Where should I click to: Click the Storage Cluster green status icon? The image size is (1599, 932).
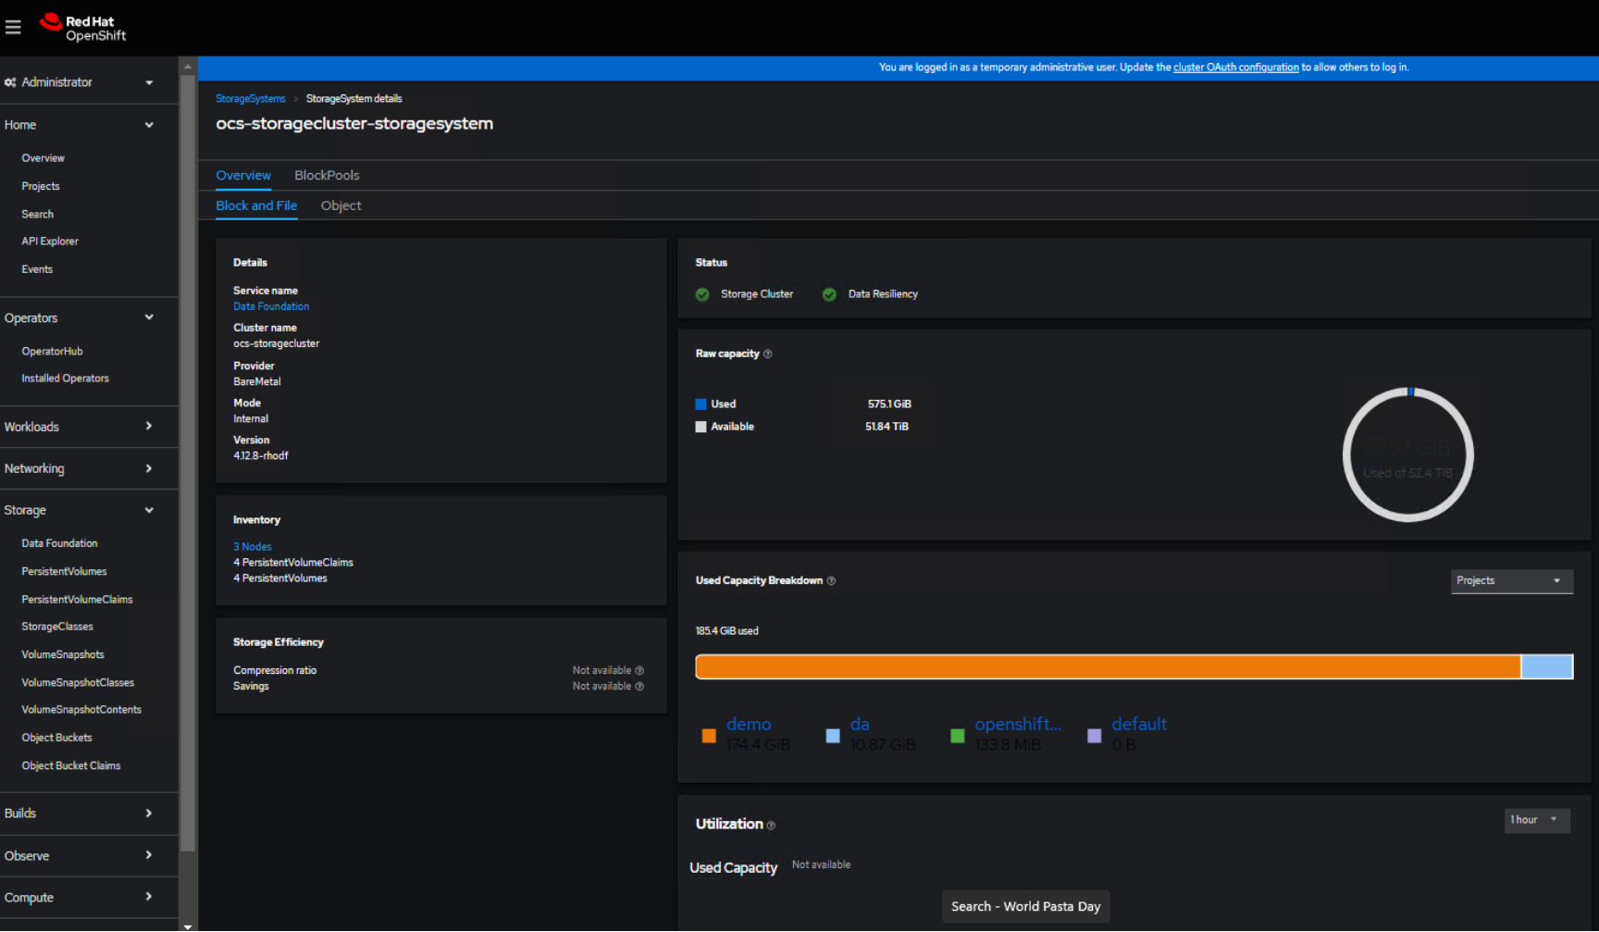coord(702,294)
